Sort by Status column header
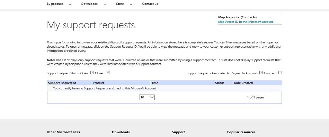 click(x=219, y=83)
